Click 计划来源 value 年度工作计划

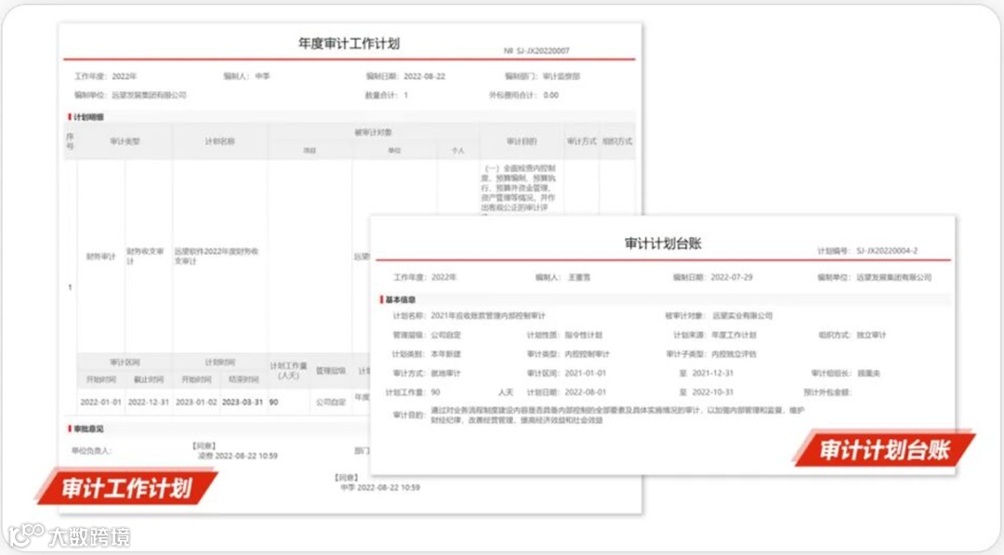point(734,336)
